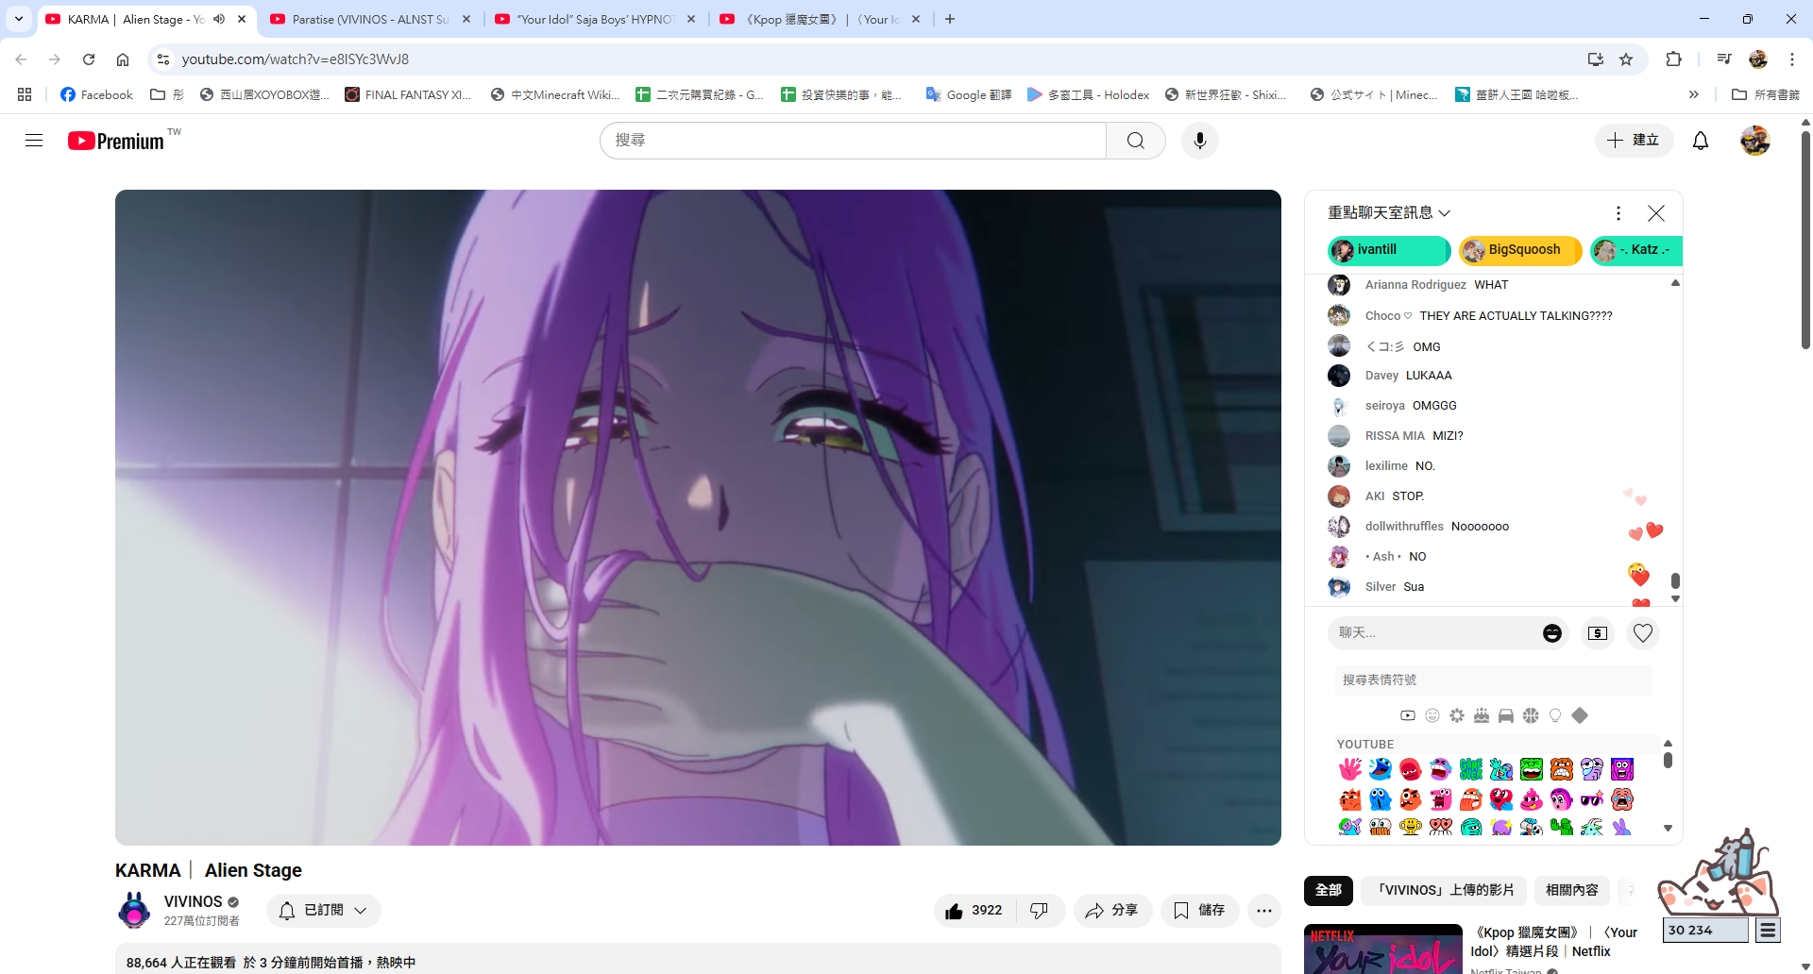
Task: Pick the pink waving hand emoji
Action: [x=1350, y=769]
